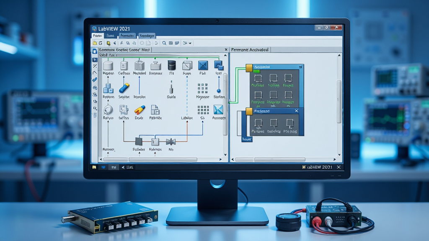Click the bowtie valve node in the wiring diagram

pyautogui.click(x=171, y=141)
